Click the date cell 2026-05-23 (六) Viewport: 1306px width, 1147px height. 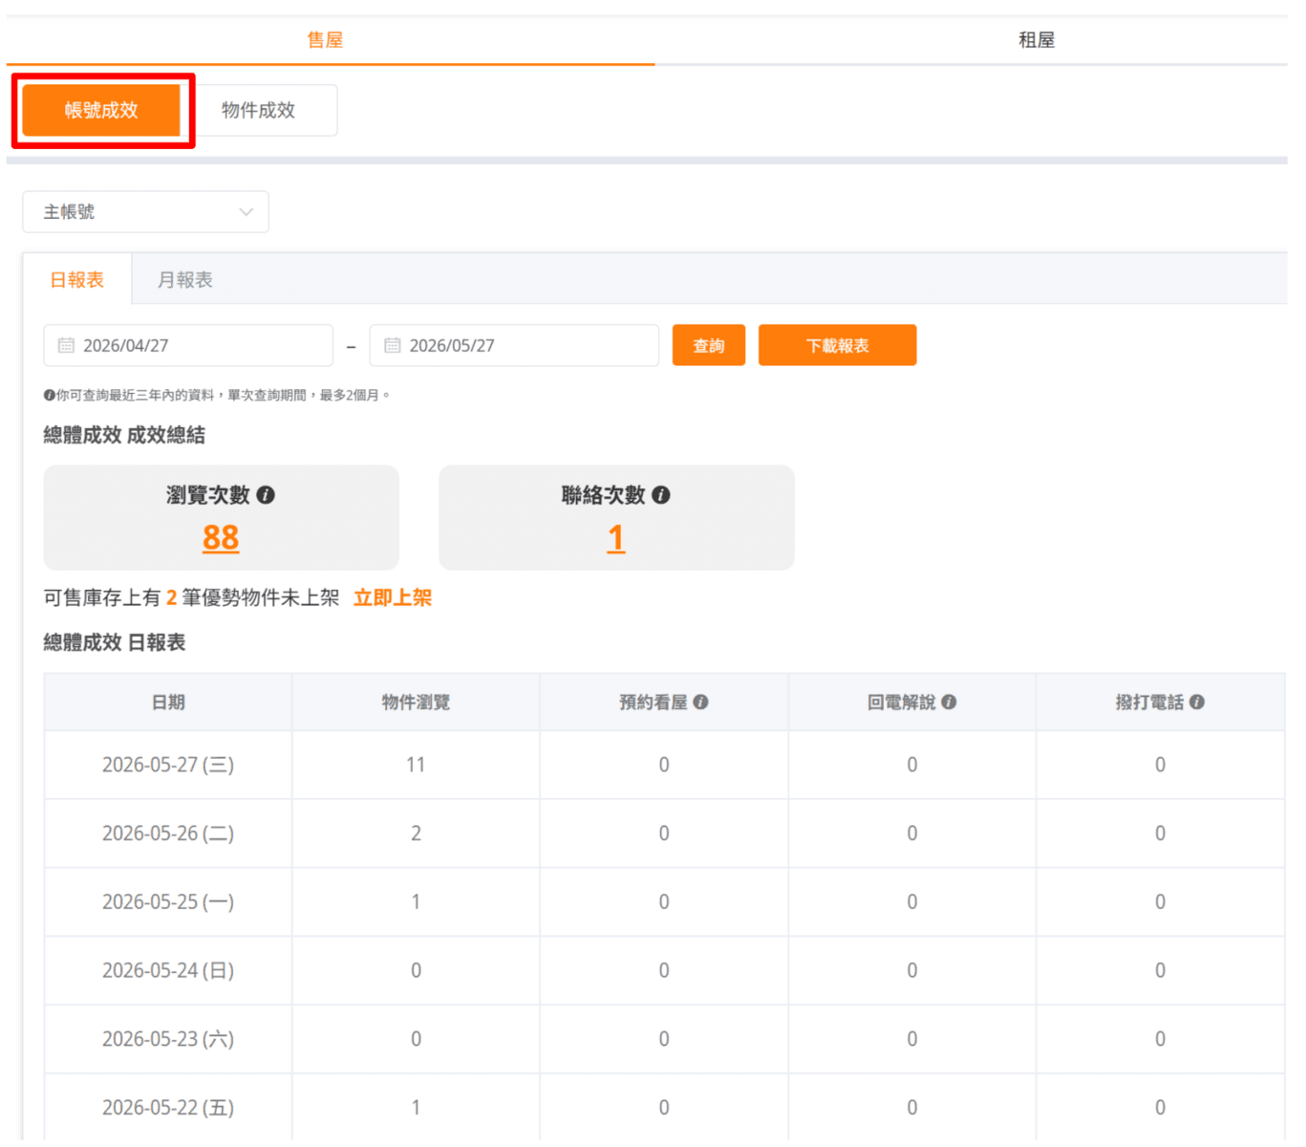coord(168,1039)
